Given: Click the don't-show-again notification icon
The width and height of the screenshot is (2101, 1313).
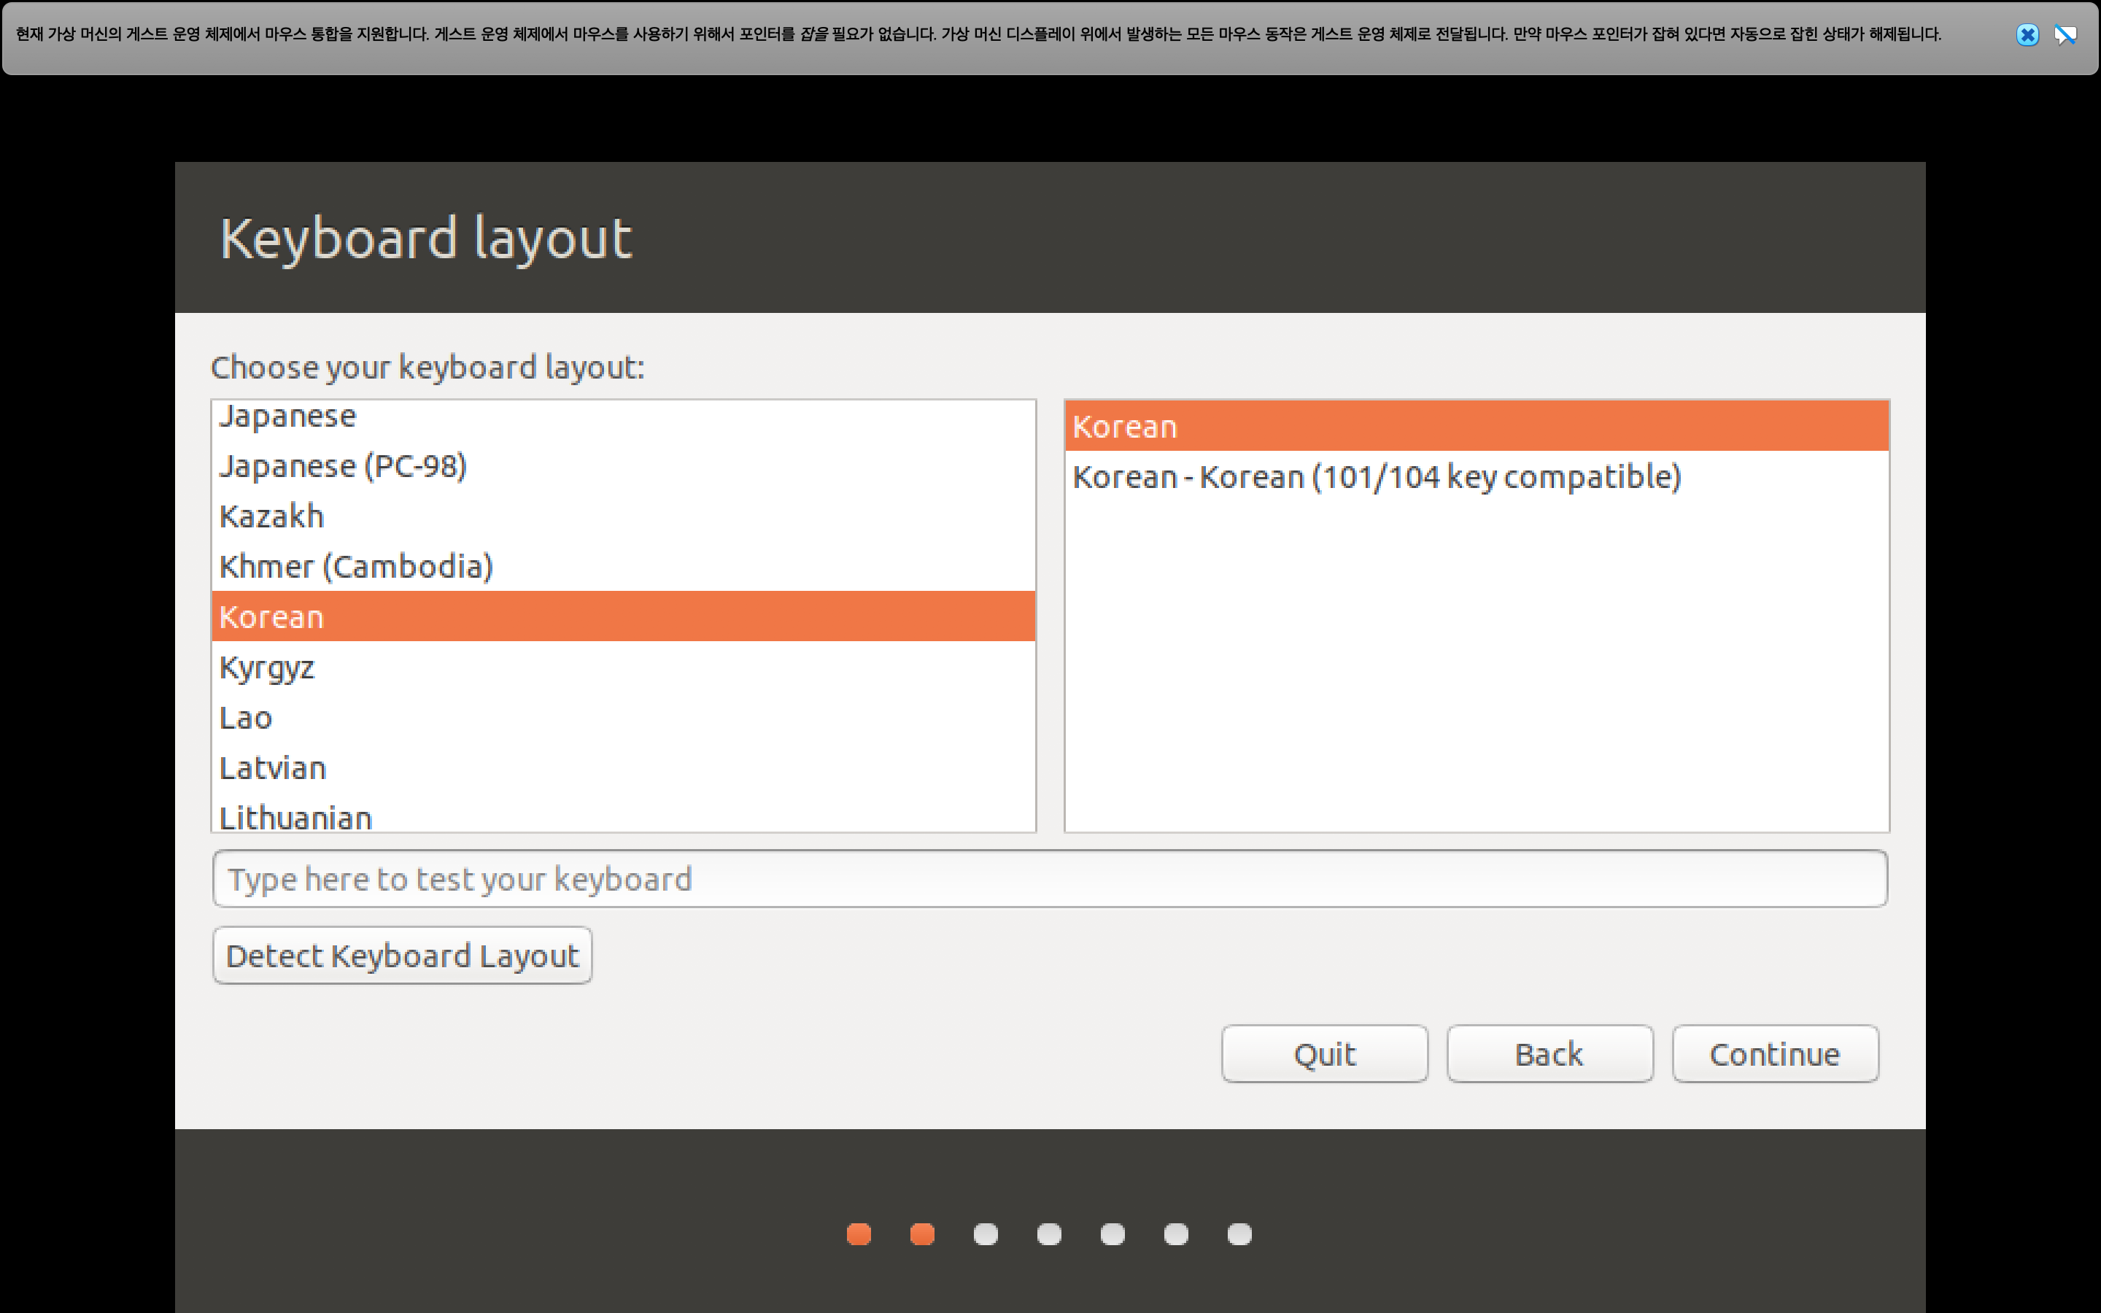Looking at the screenshot, I should click(x=2065, y=35).
